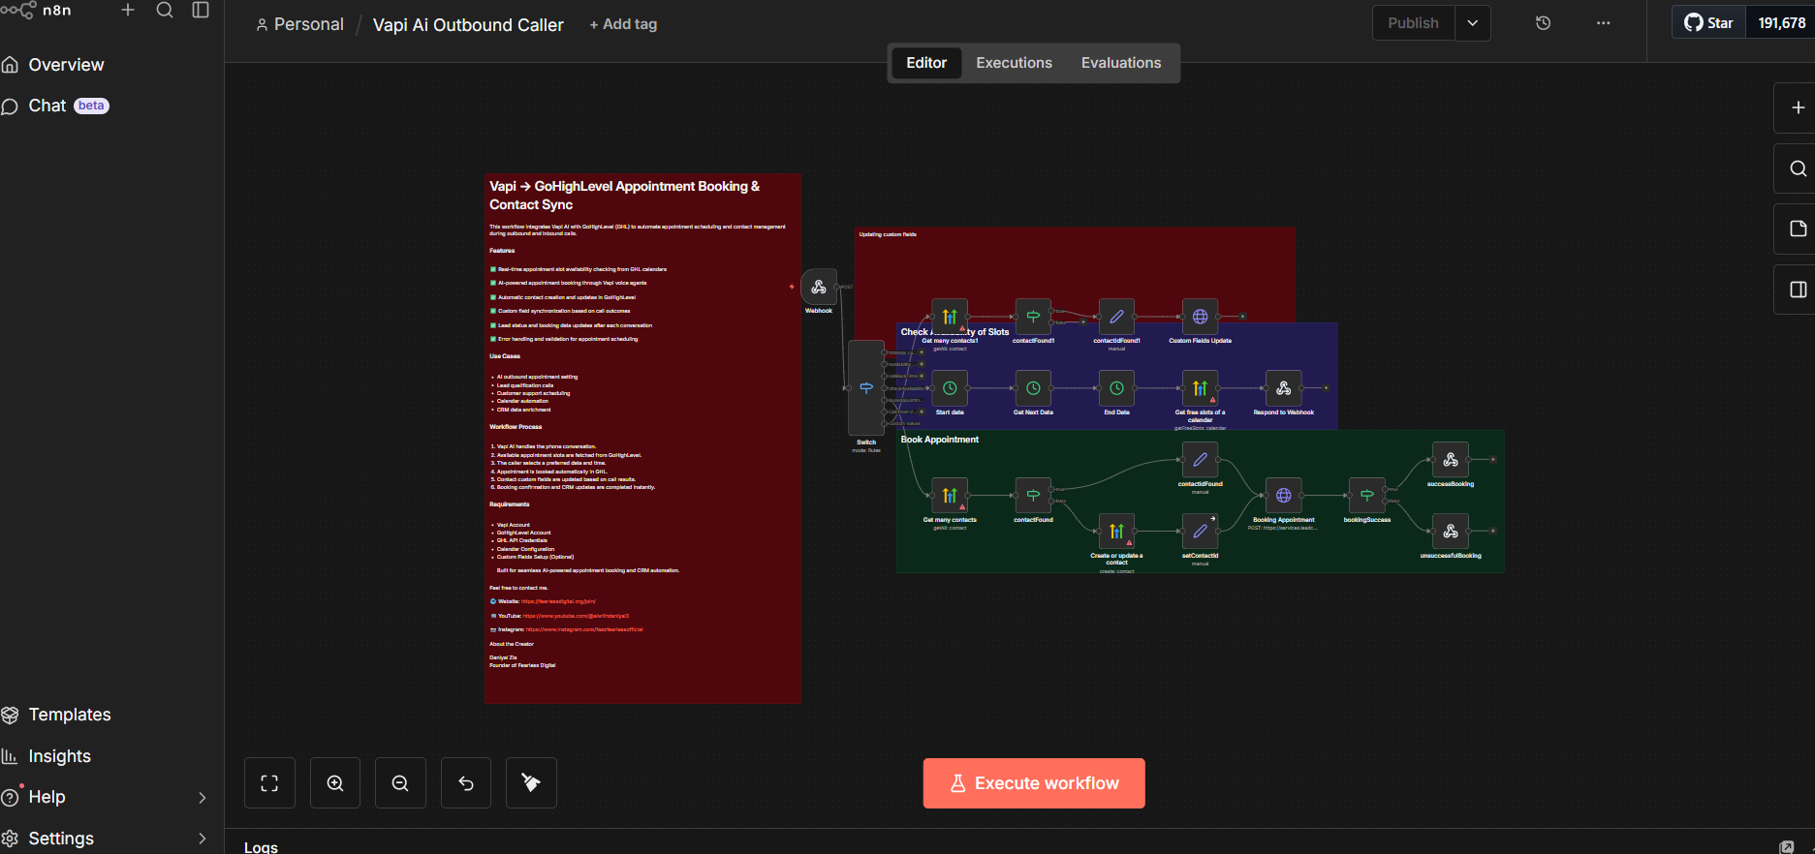This screenshot has height=854, width=1815.
Task: Select the red sticky note description
Action: tap(642, 439)
